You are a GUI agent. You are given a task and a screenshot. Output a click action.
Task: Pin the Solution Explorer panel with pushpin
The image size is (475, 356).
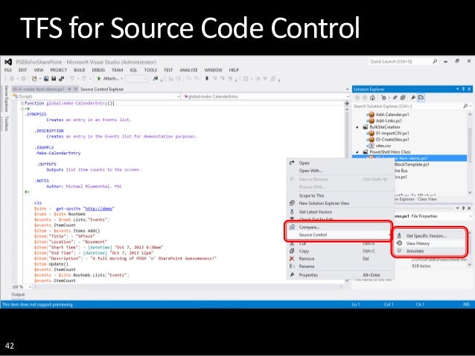click(463, 89)
